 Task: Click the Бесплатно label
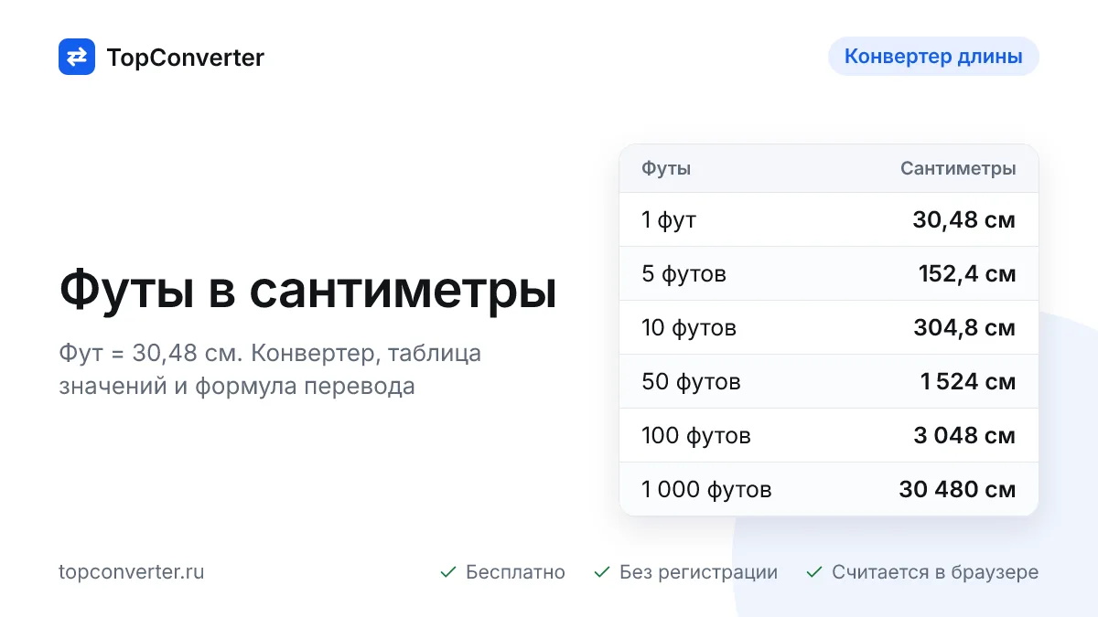coord(515,572)
